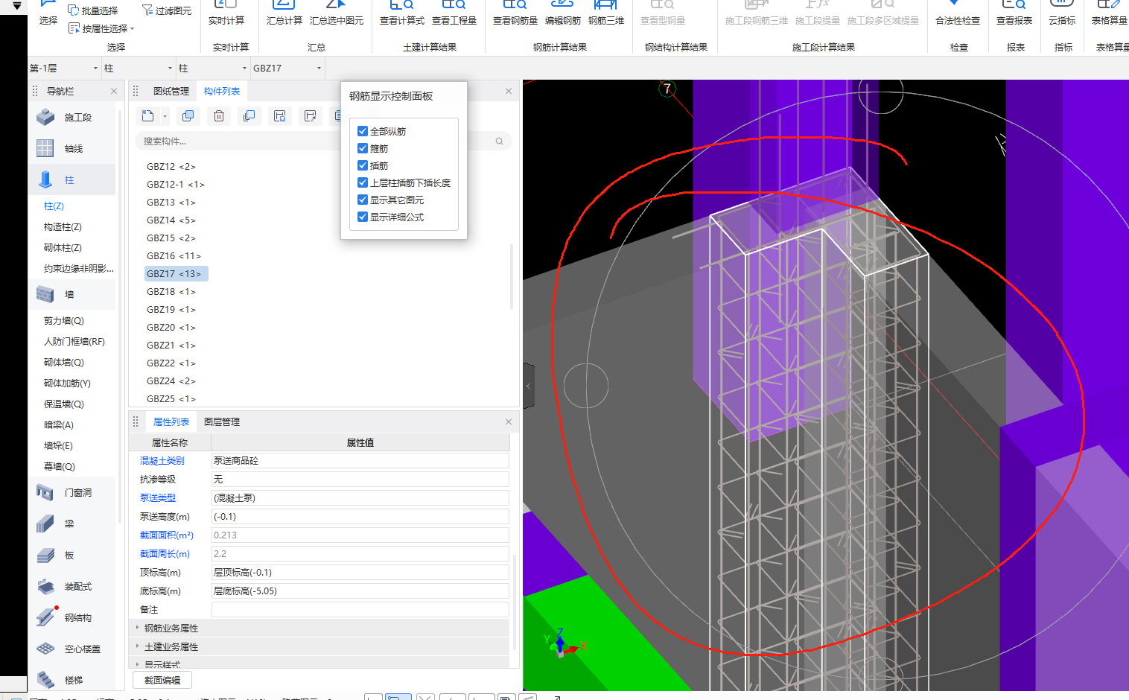Viewport: 1129px width, 700px height.
Task: Select 构造柱(Z) in navigation tree
Action: pyautogui.click(x=63, y=226)
